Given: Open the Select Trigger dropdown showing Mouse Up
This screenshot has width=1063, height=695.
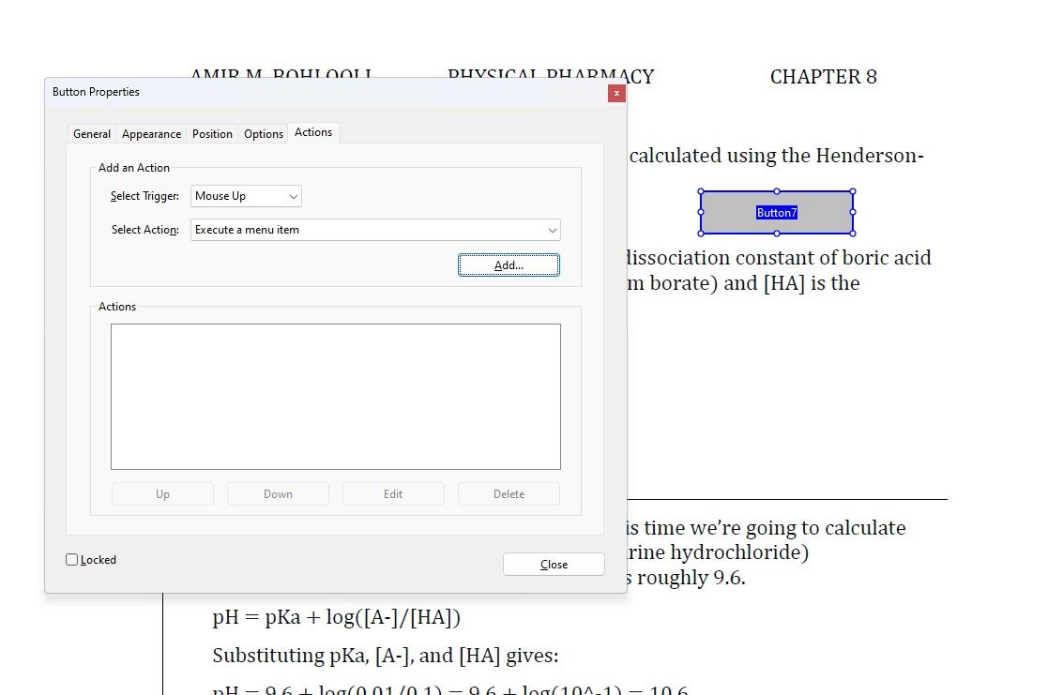Looking at the screenshot, I should pyautogui.click(x=245, y=196).
